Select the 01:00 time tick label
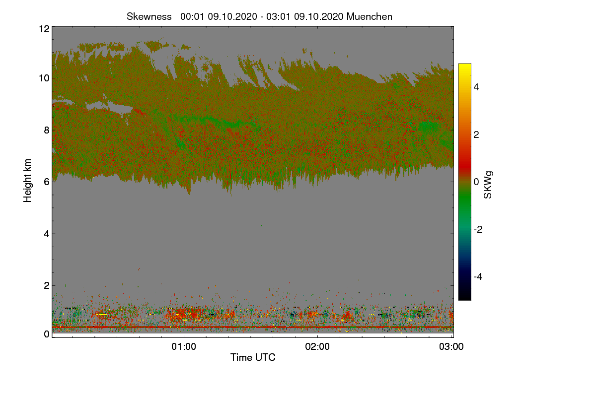This screenshot has width=596, height=397. click(184, 347)
